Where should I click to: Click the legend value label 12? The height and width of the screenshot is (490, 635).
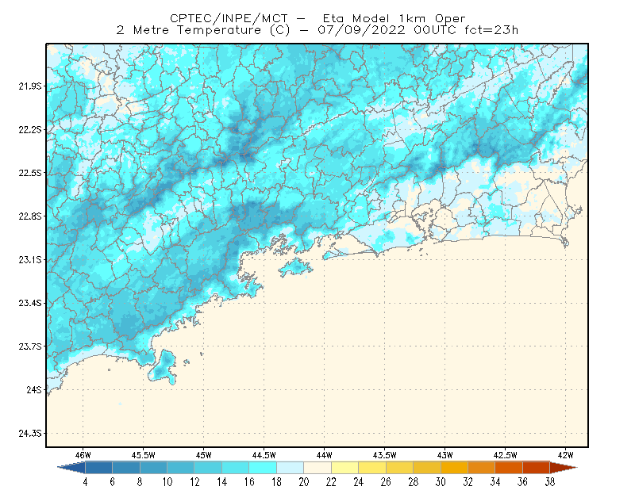(x=194, y=482)
